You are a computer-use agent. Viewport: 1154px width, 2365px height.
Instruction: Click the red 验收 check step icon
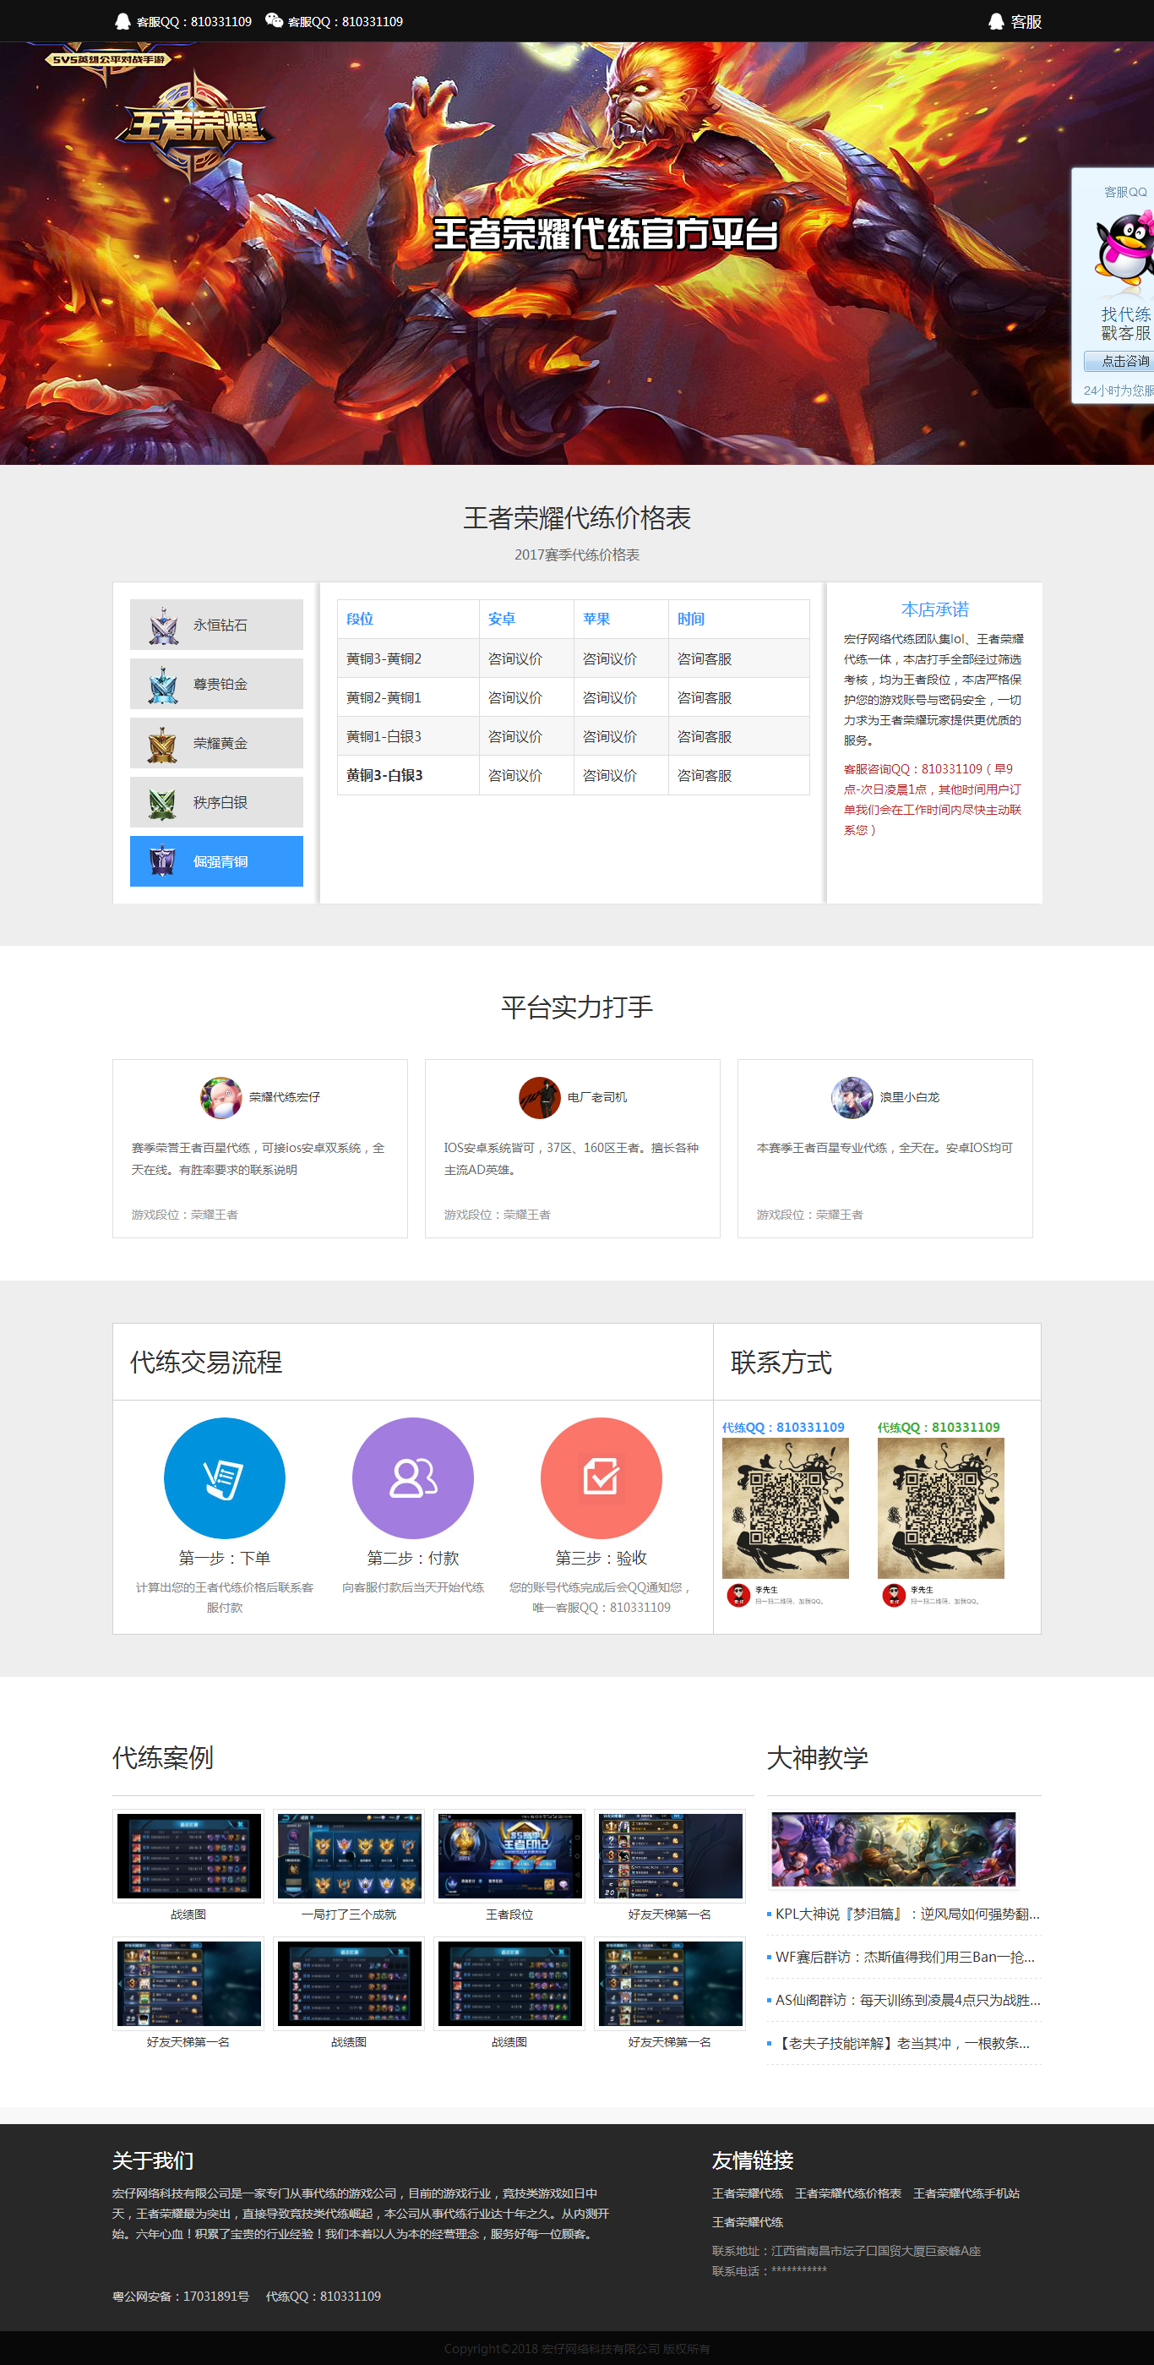click(601, 1478)
